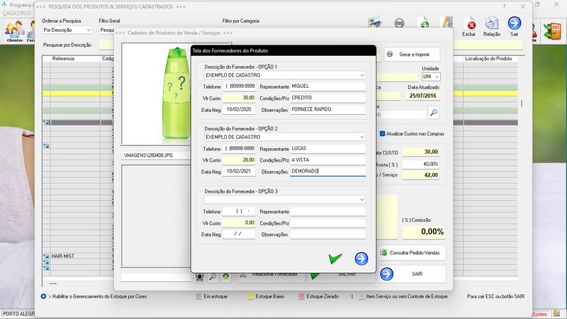Click the magnifying glass search icon beside Data Atualizado
567x319 pixels.
[433, 113]
